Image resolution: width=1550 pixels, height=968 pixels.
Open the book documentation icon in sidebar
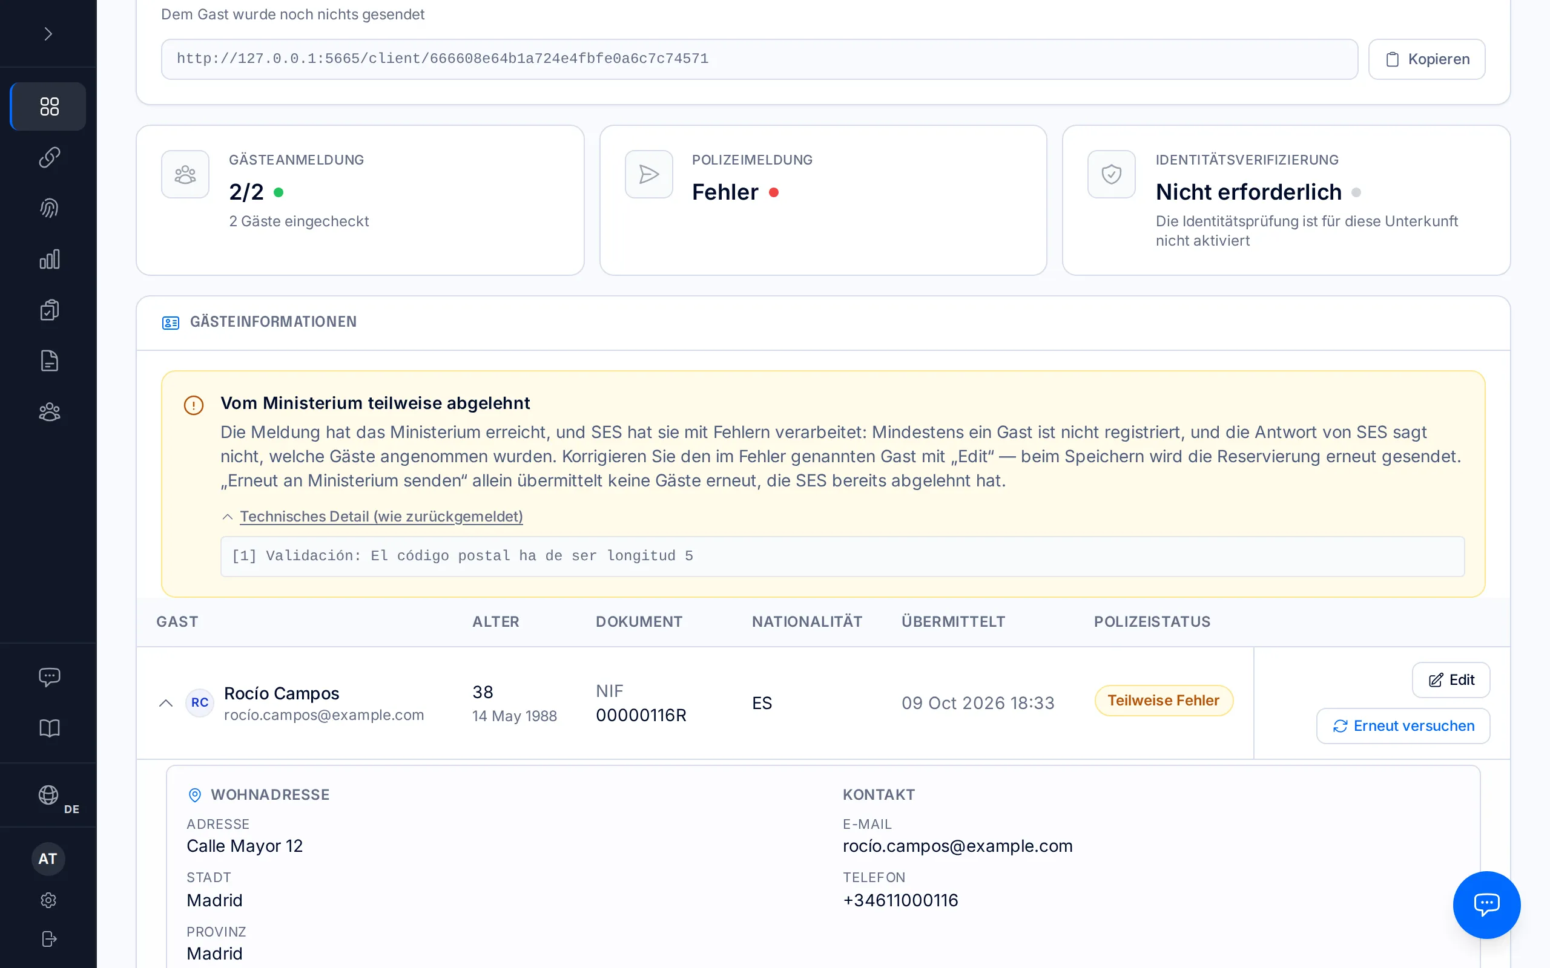[48, 728]
